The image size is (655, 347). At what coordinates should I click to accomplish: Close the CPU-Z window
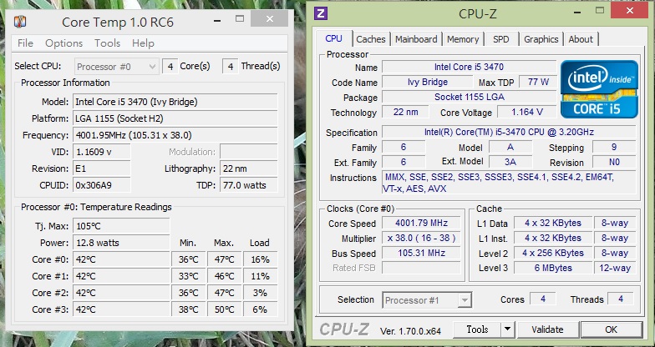click(630, 10)
